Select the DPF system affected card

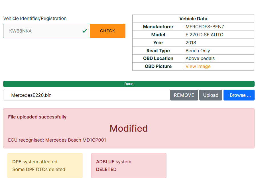point(45,166)
